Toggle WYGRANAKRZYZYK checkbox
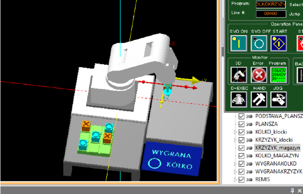This screenshot has width=303, height=194. pyautogui.click(x=241, y=172)
